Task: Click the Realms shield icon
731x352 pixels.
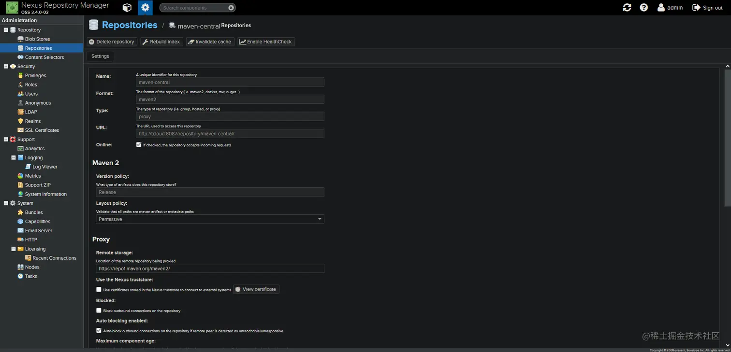Action: click(x=20, y=121)
